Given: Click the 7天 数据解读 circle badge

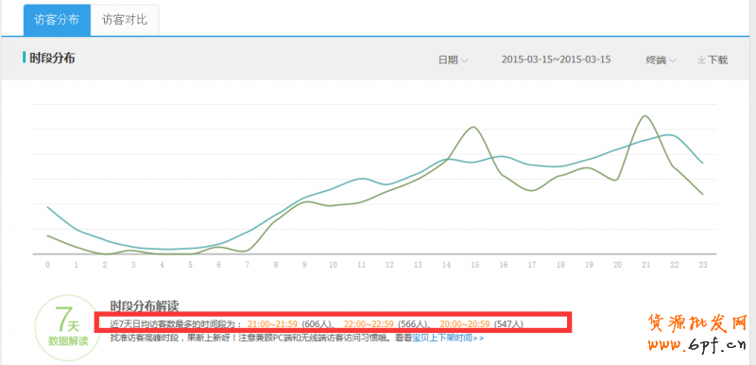Looking at the screenshot, I should coord(68,328).
